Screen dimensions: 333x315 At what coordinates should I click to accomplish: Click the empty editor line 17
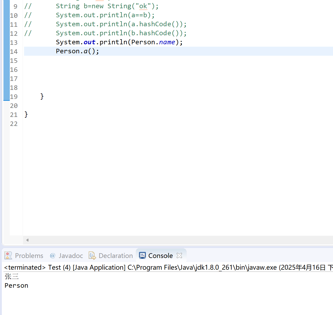178,78
